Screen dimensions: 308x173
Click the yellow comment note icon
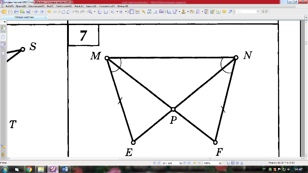(224, 12)
